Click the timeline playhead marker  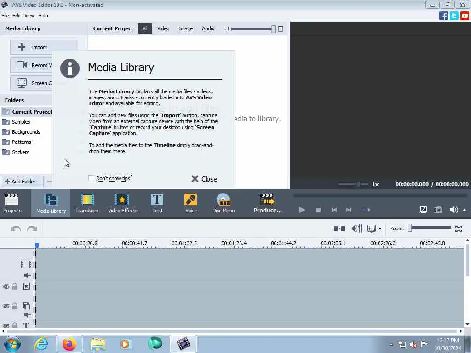coord(37,245)
